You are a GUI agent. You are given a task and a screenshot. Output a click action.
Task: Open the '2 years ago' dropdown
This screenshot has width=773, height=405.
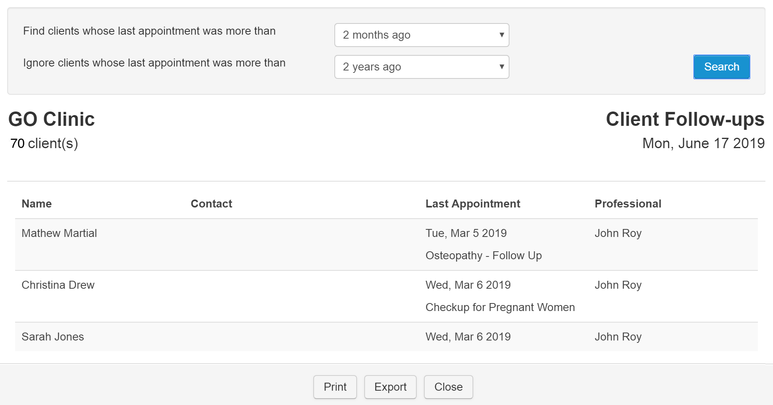click(422, 67)
